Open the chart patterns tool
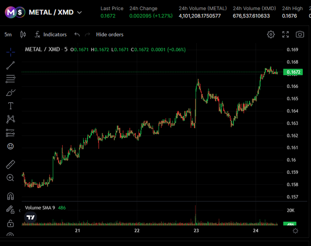 [11, 119]
